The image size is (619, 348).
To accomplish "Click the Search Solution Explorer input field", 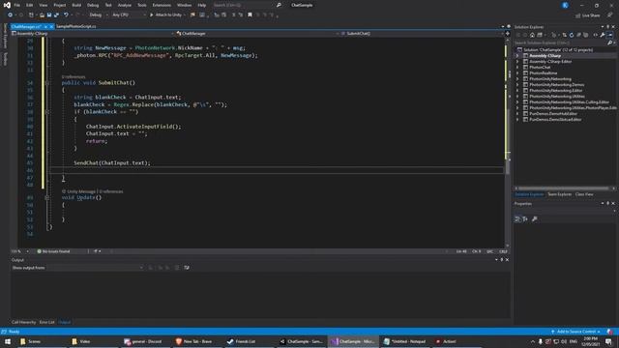I will coord(561,43).
